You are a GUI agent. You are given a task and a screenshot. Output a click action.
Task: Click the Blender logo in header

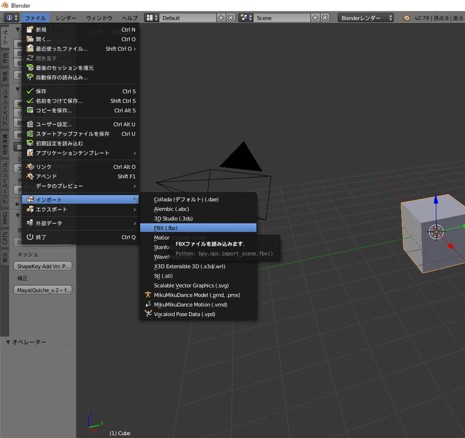pos(406,18)
